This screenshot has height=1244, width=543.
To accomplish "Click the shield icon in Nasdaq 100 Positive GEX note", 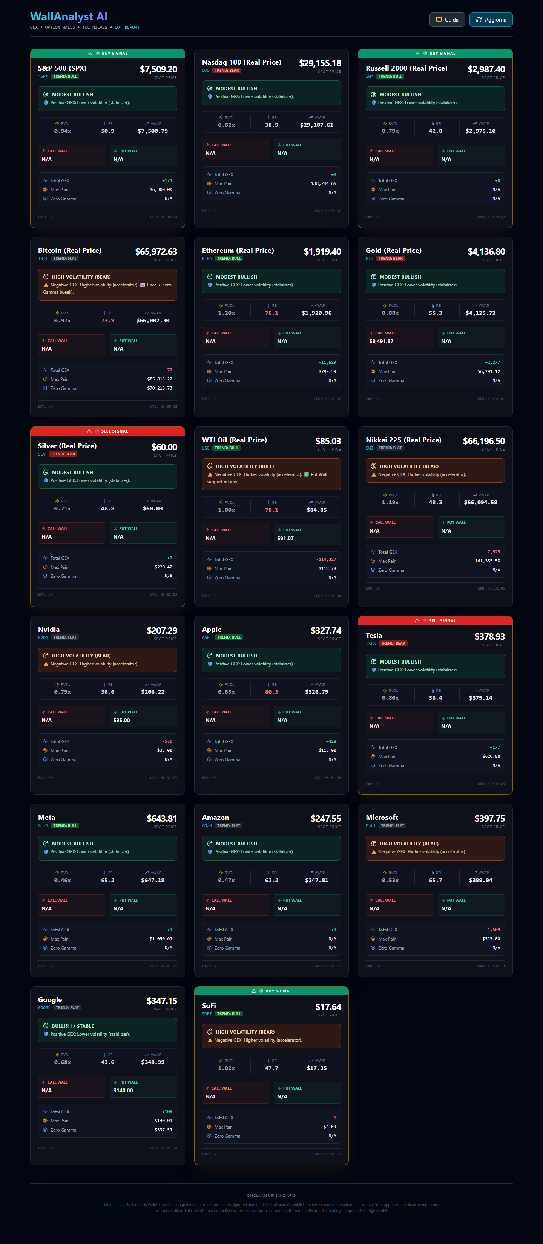I will pos(210,97).
